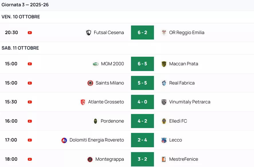254x167 pixels.
Task: Open YouTube stream for Futsal Cesena match
Action: 30,33
